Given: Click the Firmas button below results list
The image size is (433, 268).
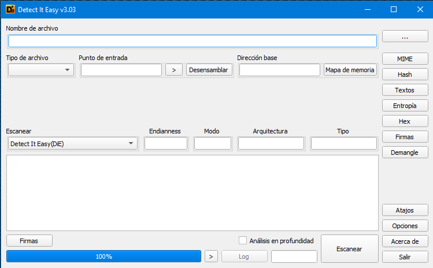Looking at the screenshot, I should point(29,241).
